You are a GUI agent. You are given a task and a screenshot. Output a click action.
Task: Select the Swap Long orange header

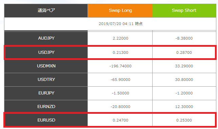[x=120, y=10]
